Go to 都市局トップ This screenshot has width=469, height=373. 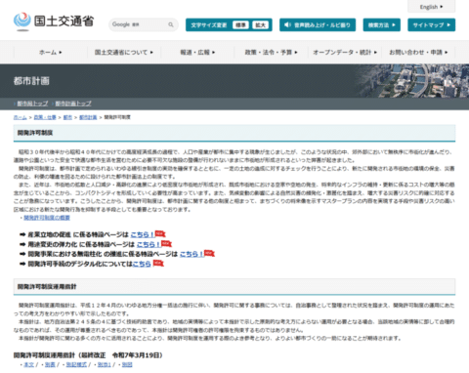[x=32, y=104]
